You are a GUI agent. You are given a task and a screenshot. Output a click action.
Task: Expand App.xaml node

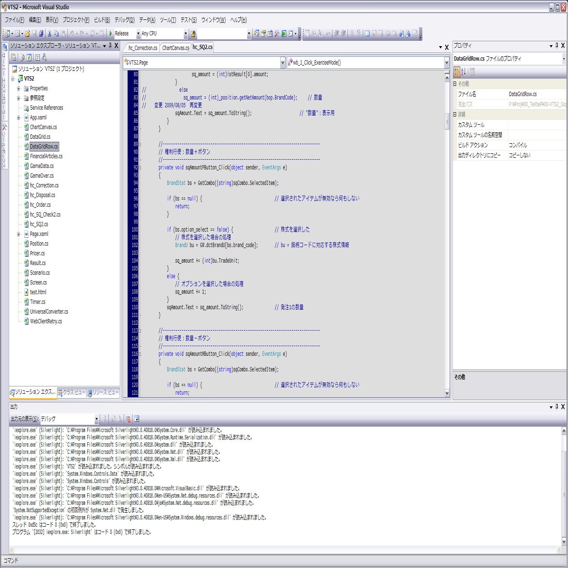pyautogui.click(x=18, y=117)
